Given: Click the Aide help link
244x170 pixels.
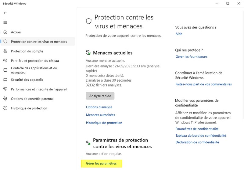Looking at the screenshot, I should point(179,34).
